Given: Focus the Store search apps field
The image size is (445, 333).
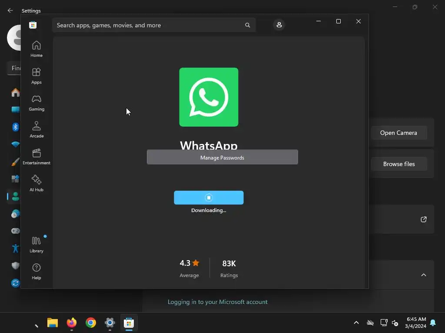Looking at the screenshot, I should click(154, 25).
